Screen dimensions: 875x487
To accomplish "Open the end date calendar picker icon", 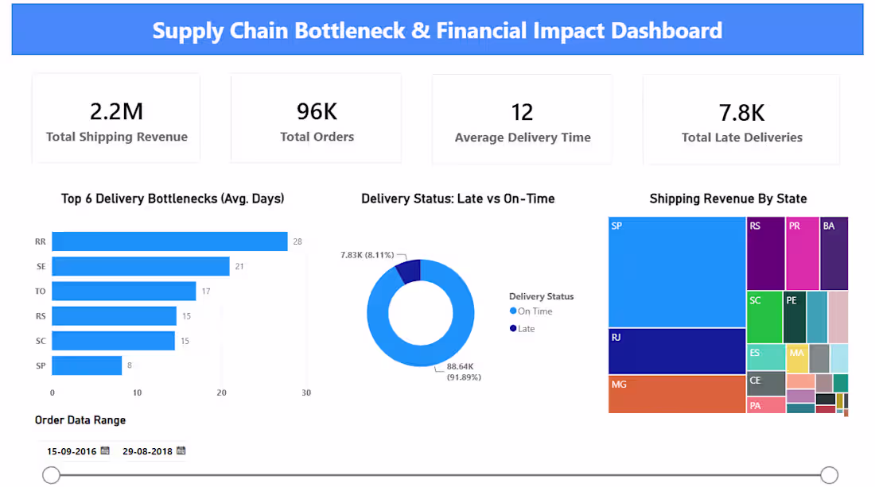I will [x=181, y=450].
